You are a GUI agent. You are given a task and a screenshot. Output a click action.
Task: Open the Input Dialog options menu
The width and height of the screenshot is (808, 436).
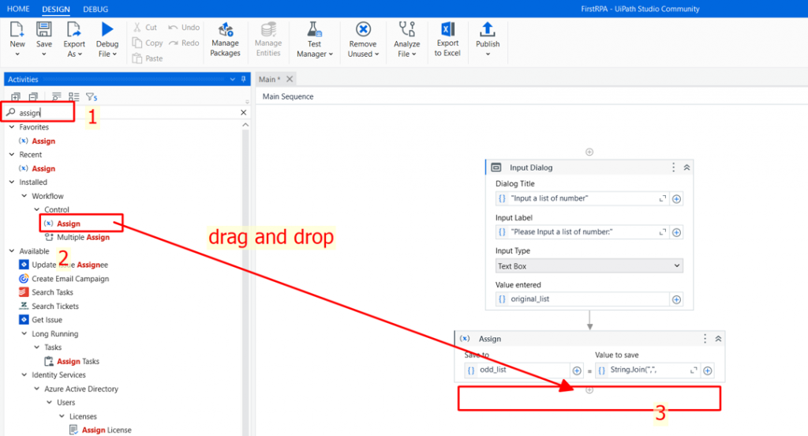(x=673, y=167)
